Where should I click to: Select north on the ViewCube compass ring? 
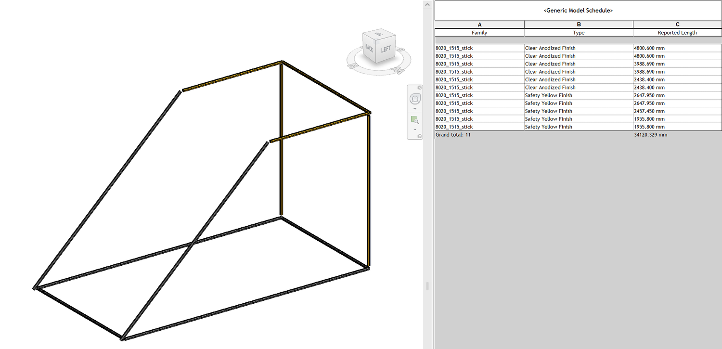tap(353, 67)
